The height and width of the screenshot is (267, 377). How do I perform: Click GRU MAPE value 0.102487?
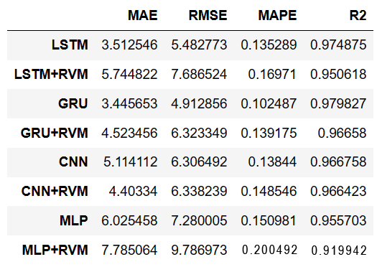(x=269, y=103)
